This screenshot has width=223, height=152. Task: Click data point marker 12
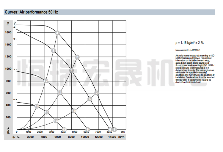coord(45,81)
